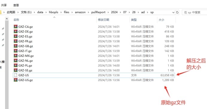Viewport: 207px width, 109px height.
Task: Click the GXZ-US.gz archive icon
Action: [x=16, y=80]
